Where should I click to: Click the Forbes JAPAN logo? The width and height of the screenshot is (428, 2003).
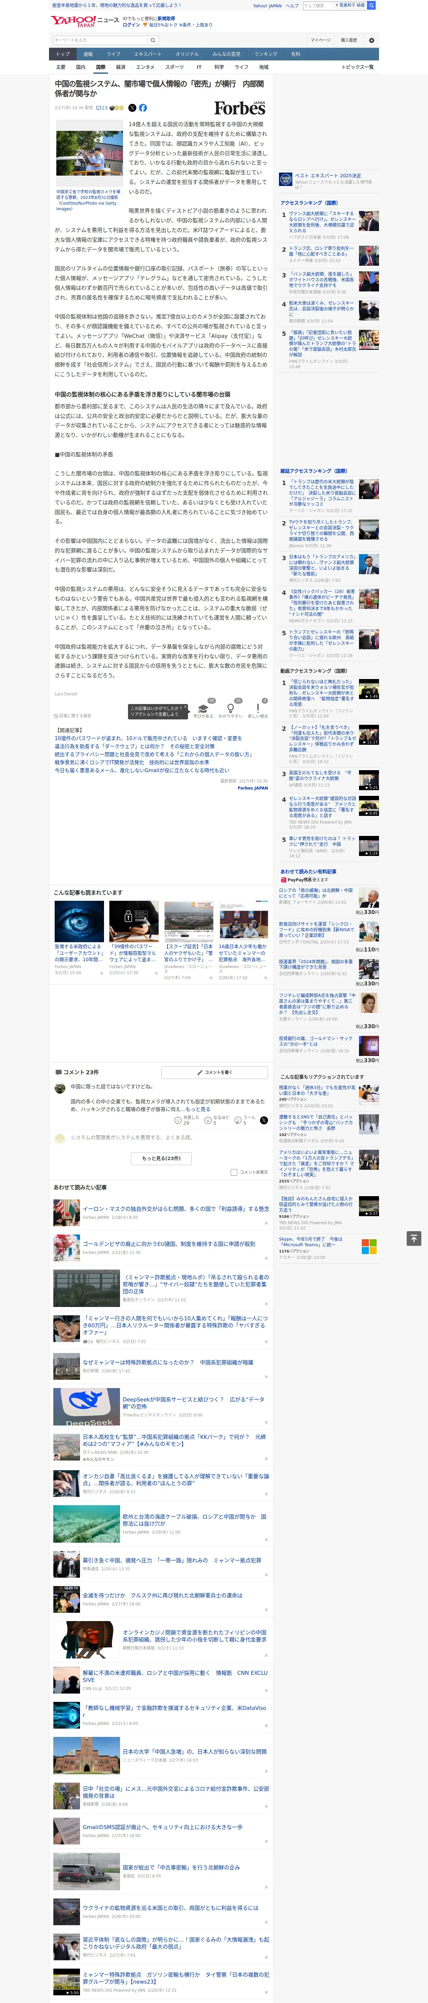point(239,108)
